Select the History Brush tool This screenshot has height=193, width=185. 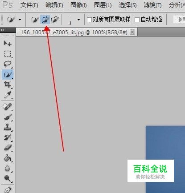(8, 137)
